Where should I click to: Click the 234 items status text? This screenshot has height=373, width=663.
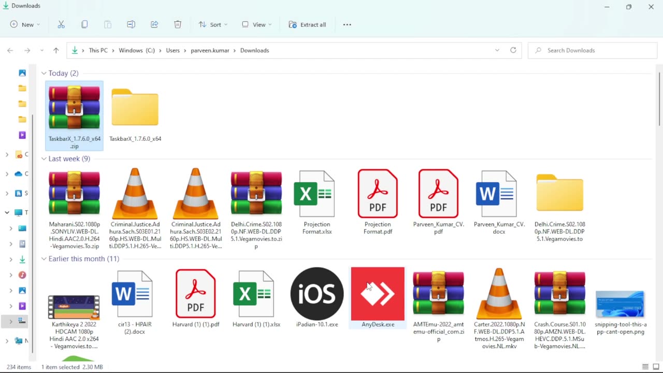[x=19, y=367]
